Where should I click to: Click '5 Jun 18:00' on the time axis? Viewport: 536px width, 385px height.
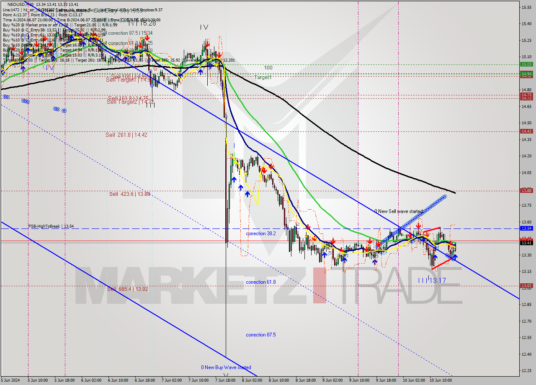tap(64, 380)
